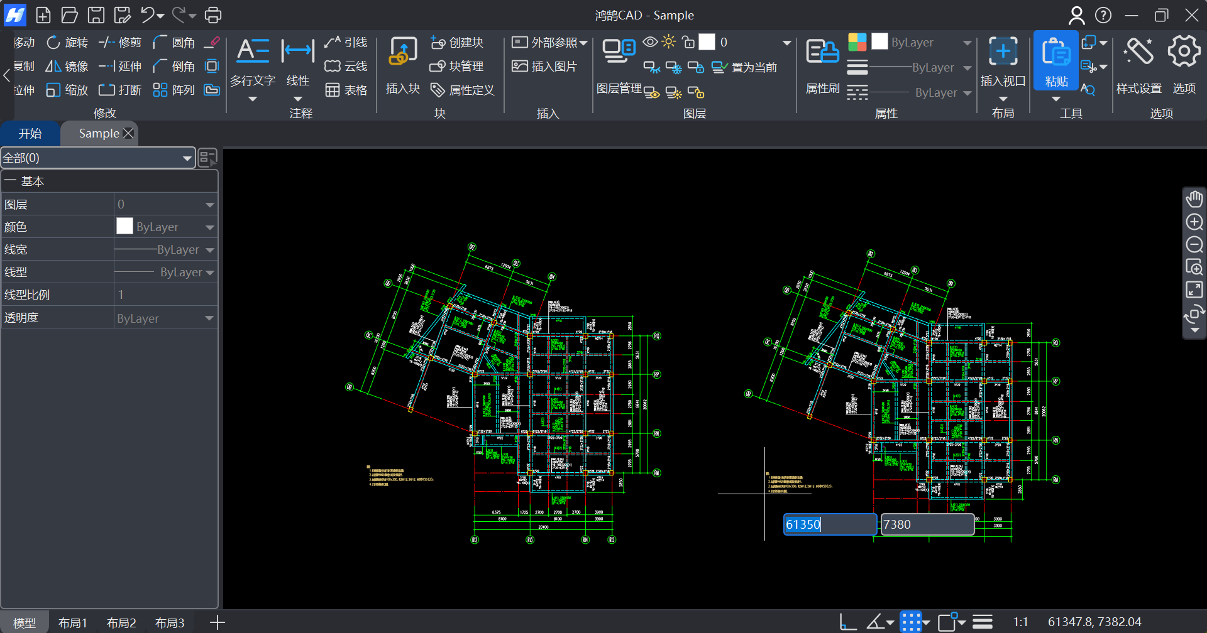Switch to the 开始 tab
The height and width of the screenshot is (633, 1207).
(30, 134)
